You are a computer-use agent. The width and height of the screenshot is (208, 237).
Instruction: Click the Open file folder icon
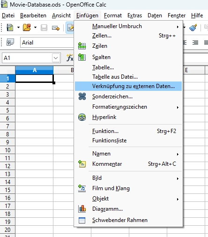coord(27,28)
